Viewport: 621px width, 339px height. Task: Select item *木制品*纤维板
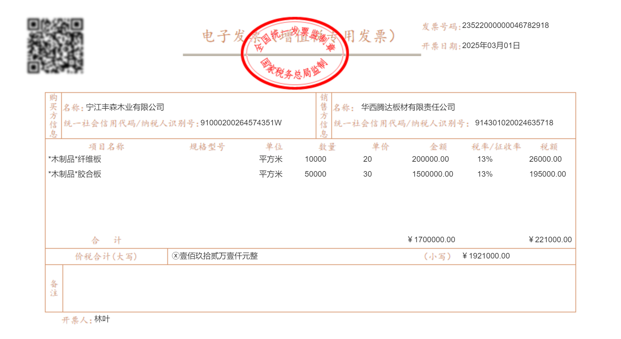75,159
